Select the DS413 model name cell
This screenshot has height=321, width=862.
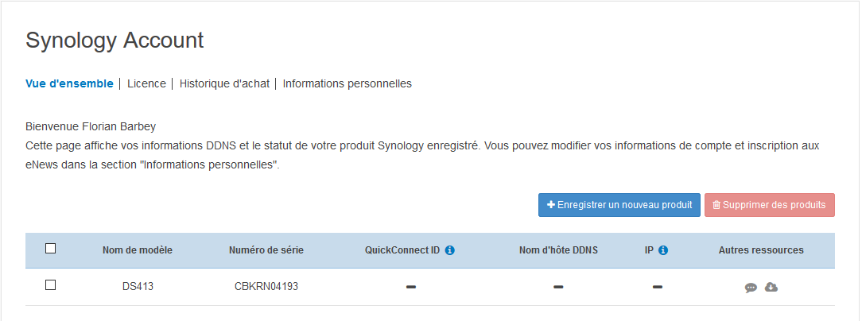point(138,287)
